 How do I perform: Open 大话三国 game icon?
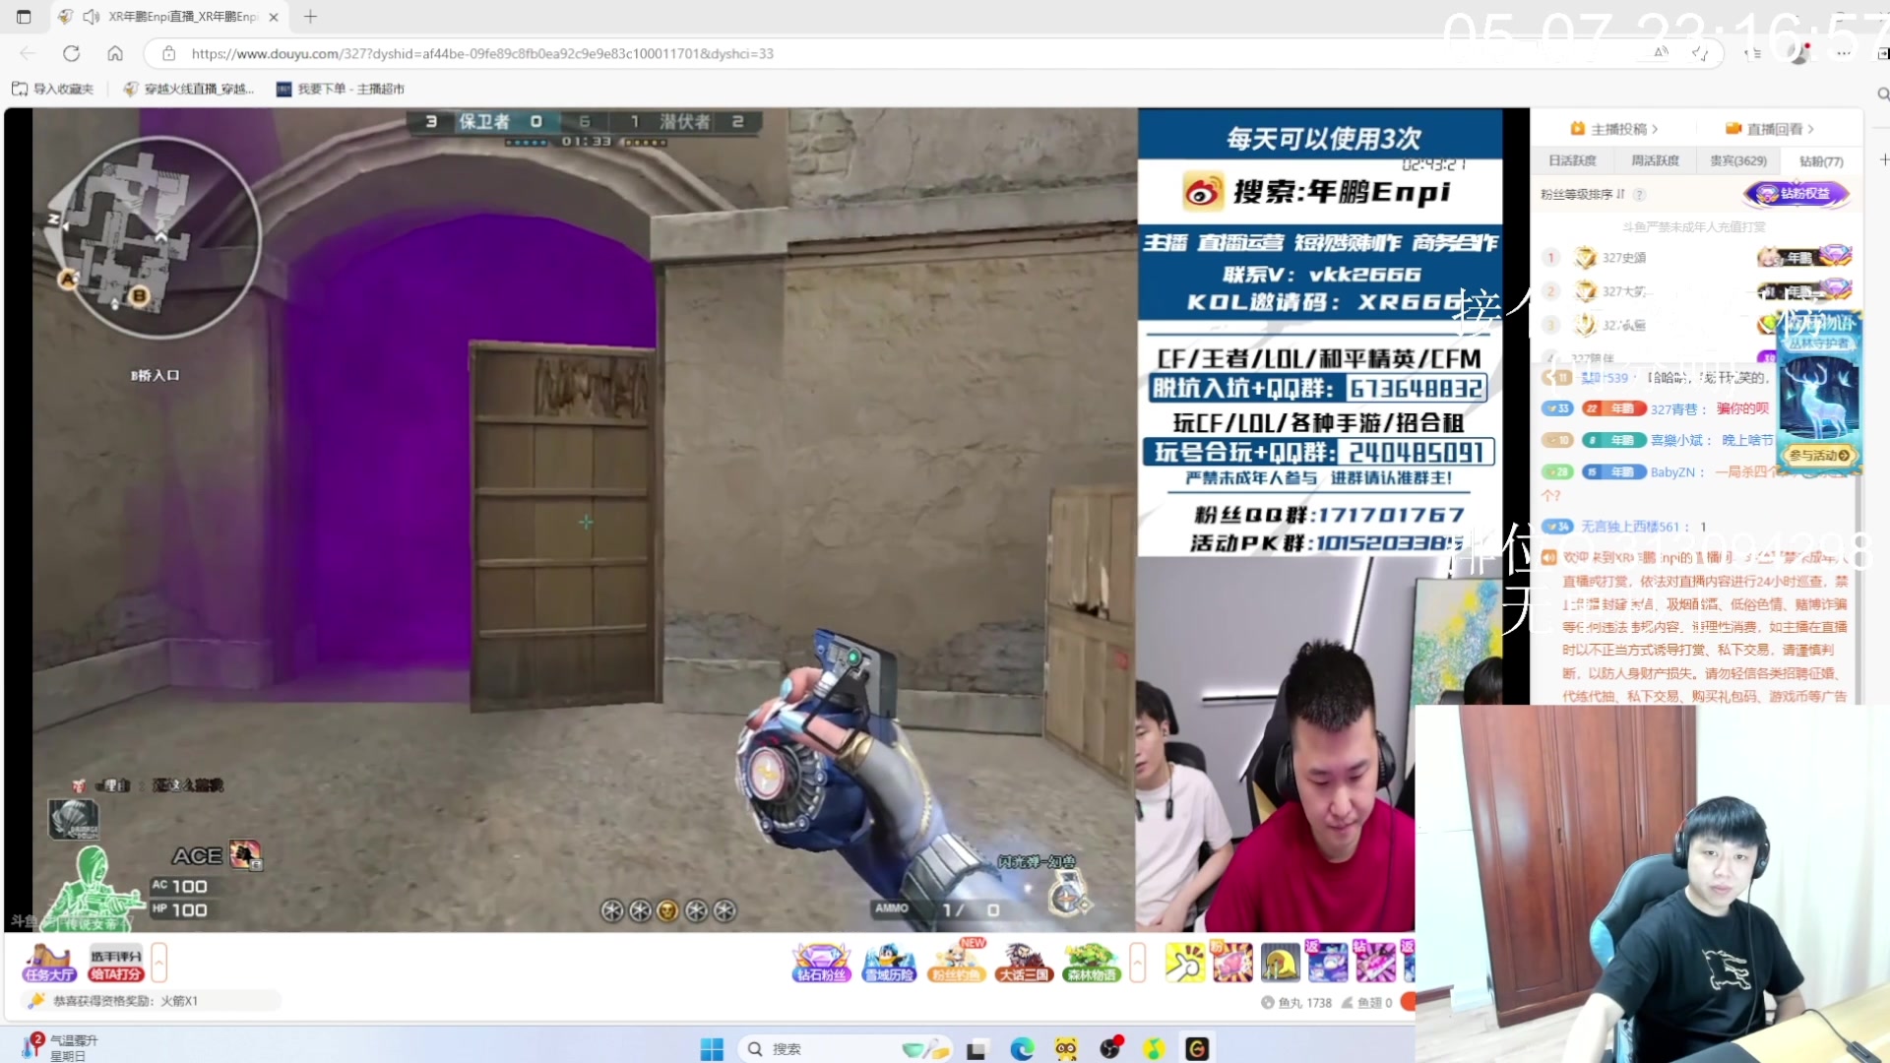[x=1025, y=962]
